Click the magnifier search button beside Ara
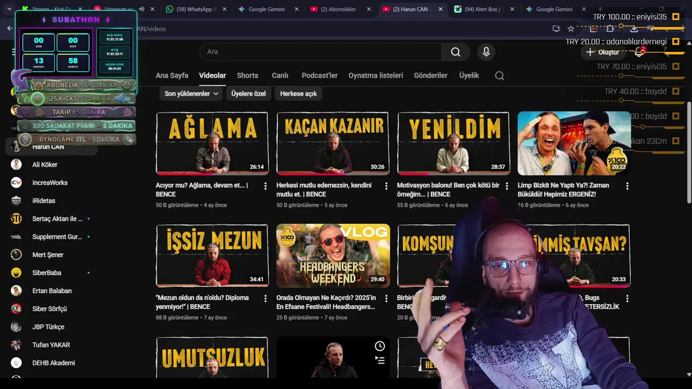This screenshot has height=389, width=692. (x=455, y=52)
